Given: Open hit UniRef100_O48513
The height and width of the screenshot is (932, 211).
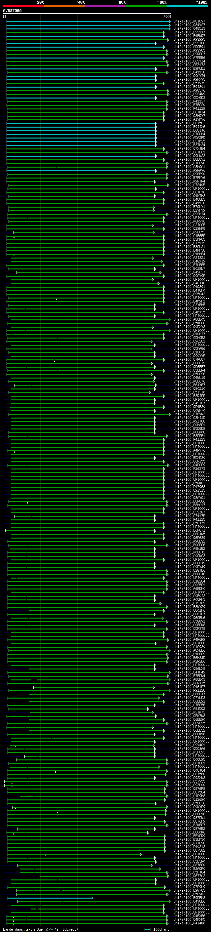Looking at the screenshot, I should click(189, 28).
